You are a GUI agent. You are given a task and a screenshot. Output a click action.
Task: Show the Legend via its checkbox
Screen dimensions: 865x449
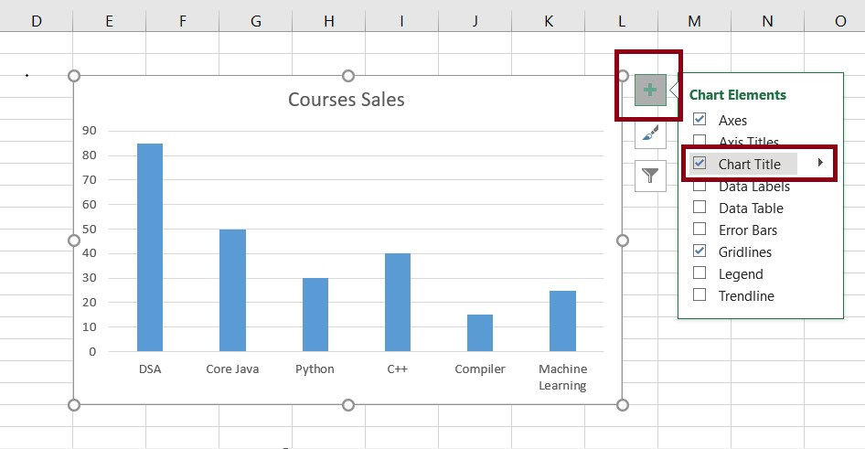pyautogui.click(x=699, y=273)
